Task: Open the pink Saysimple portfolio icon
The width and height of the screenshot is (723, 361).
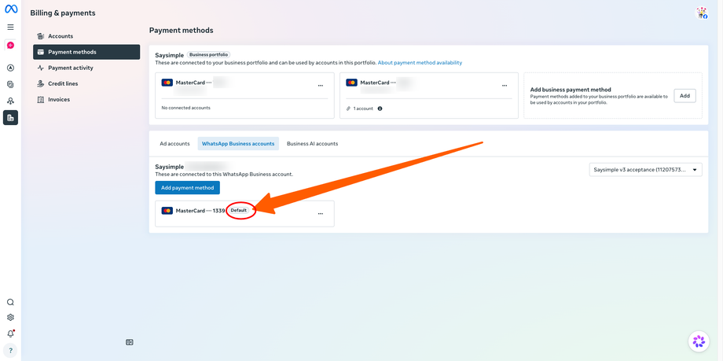Action: pyautogui.click(x=10, y=46)
